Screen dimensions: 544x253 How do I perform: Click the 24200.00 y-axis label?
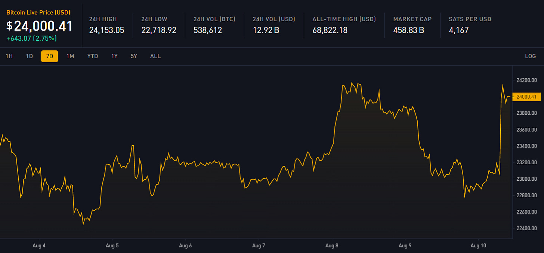(527, 80)
